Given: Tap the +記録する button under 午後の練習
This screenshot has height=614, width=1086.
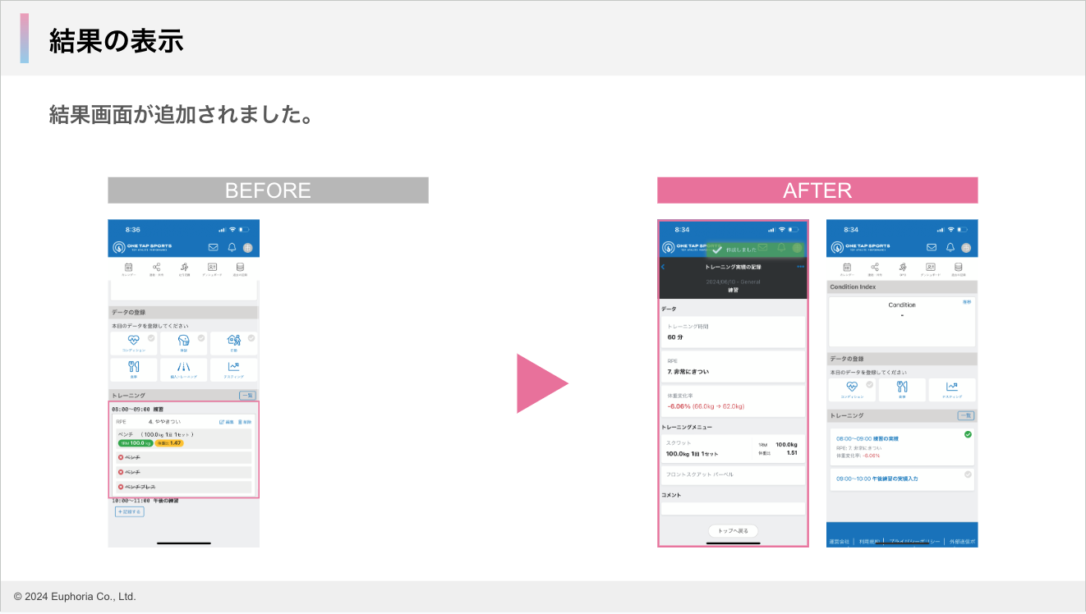Looking at the screenshot, I should click(x=129, y=511).
